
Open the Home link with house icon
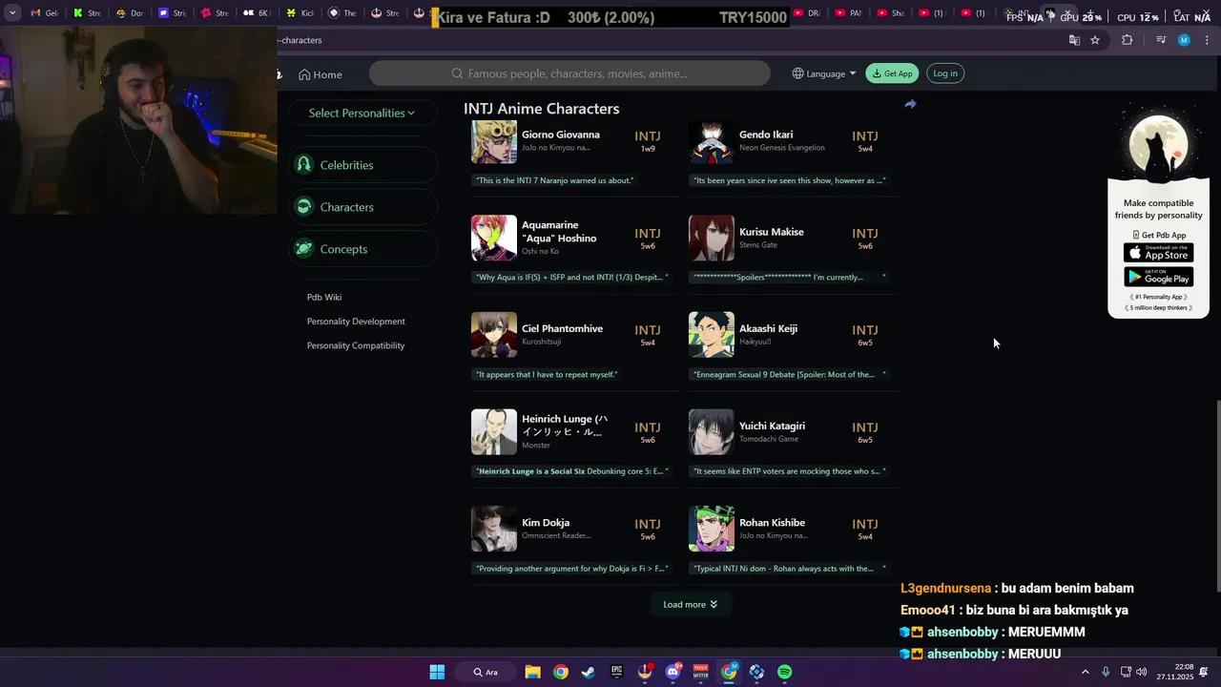pyautogui.click(x=320, y=74)
